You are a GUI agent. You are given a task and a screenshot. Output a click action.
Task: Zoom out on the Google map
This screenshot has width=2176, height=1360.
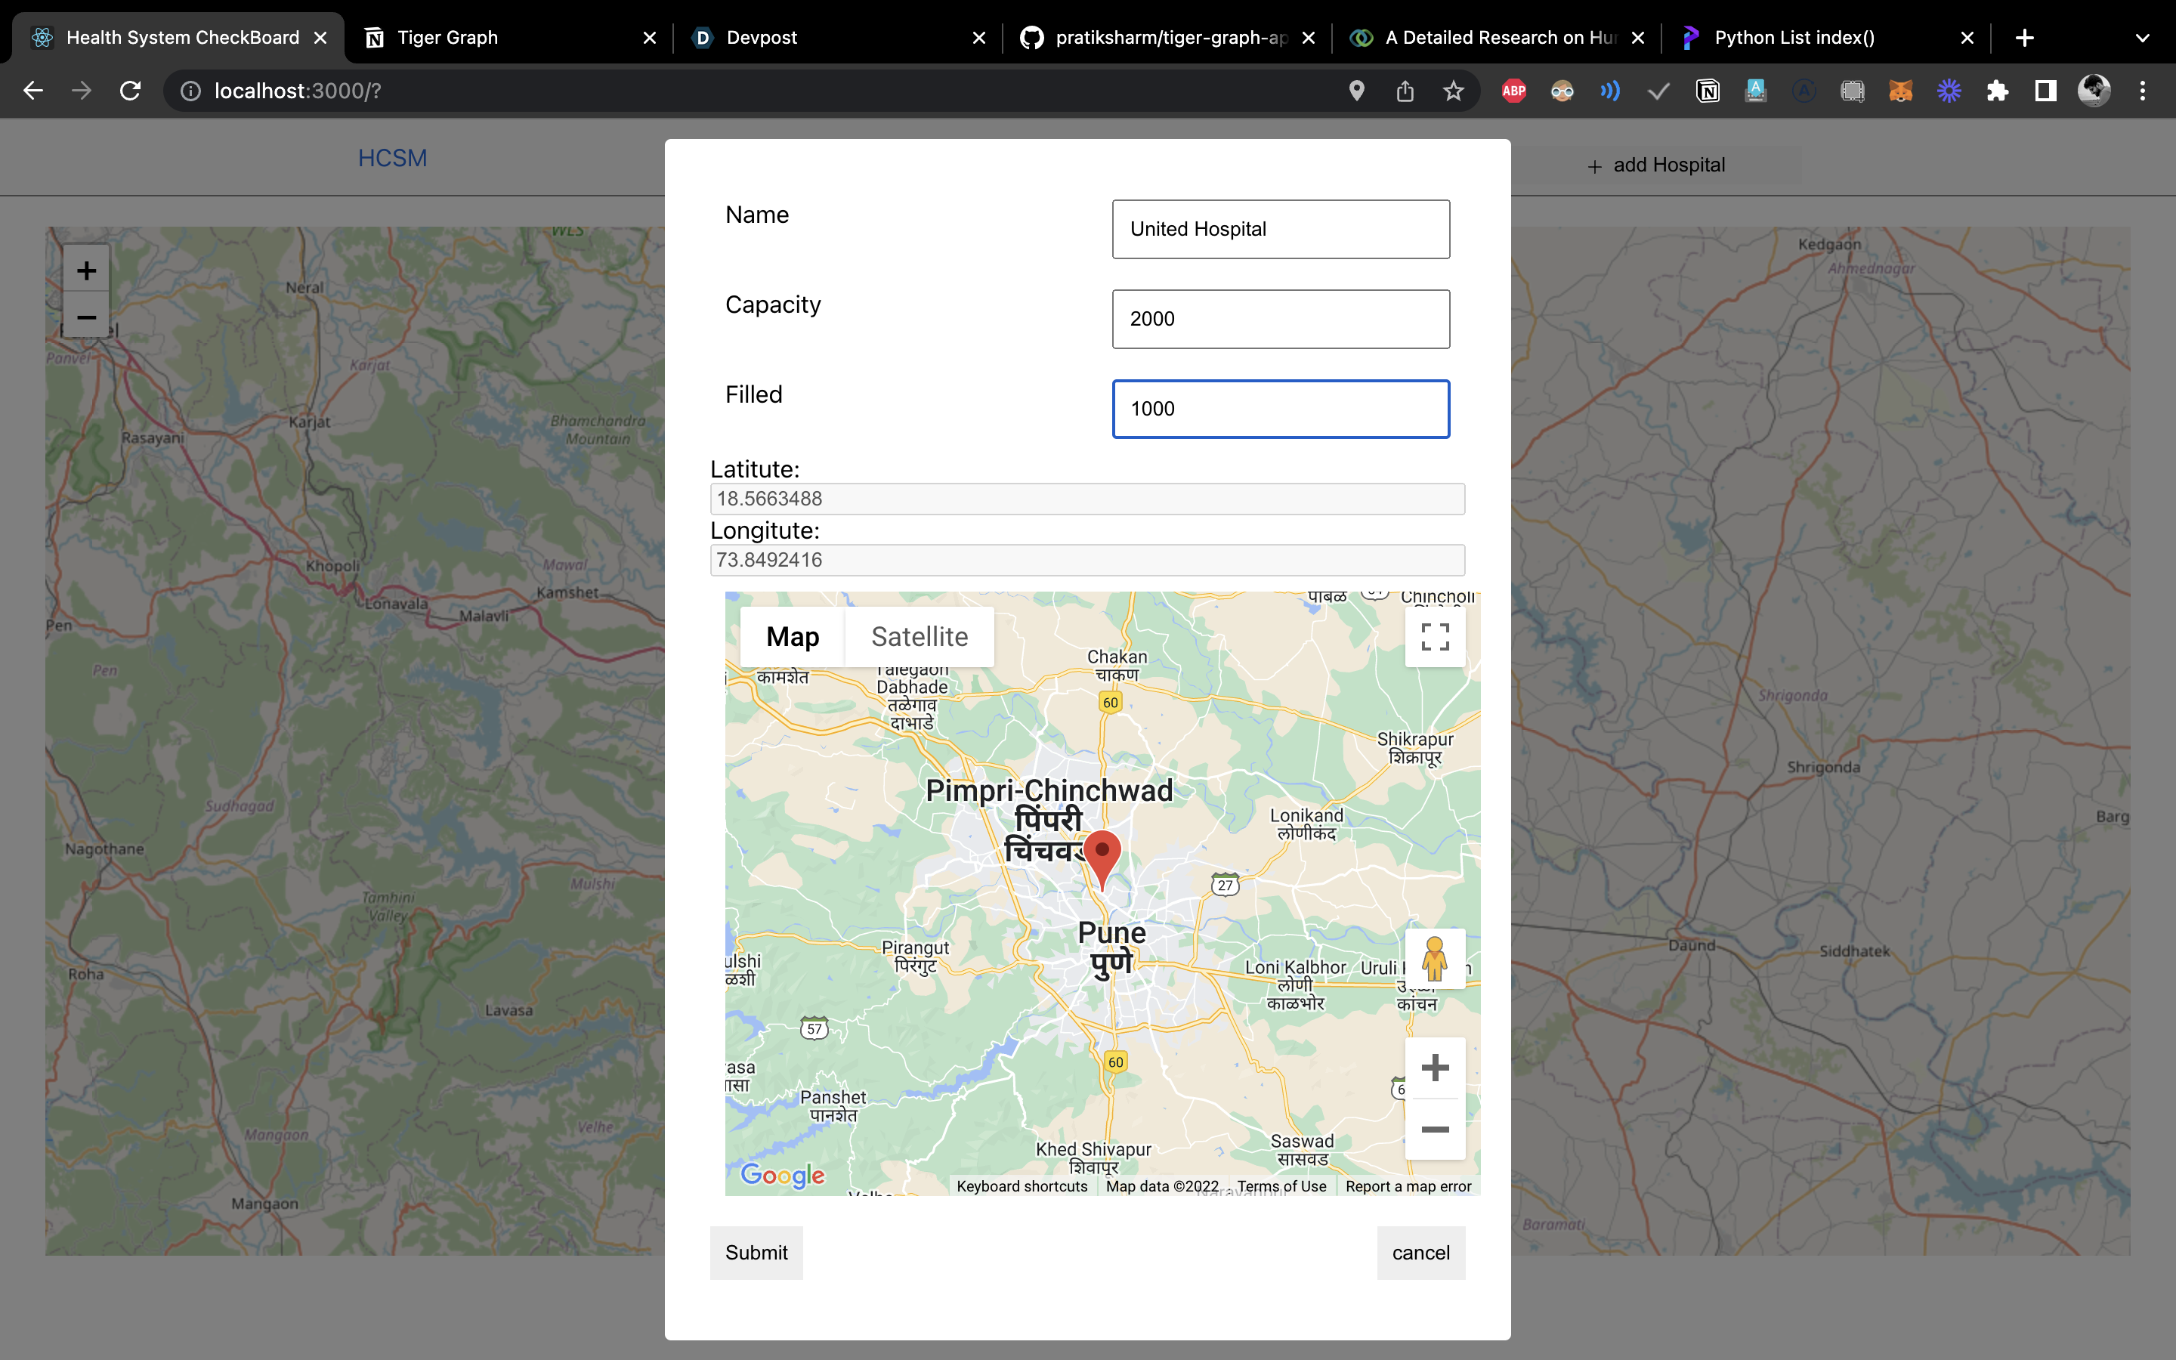coord(1434,1130)
